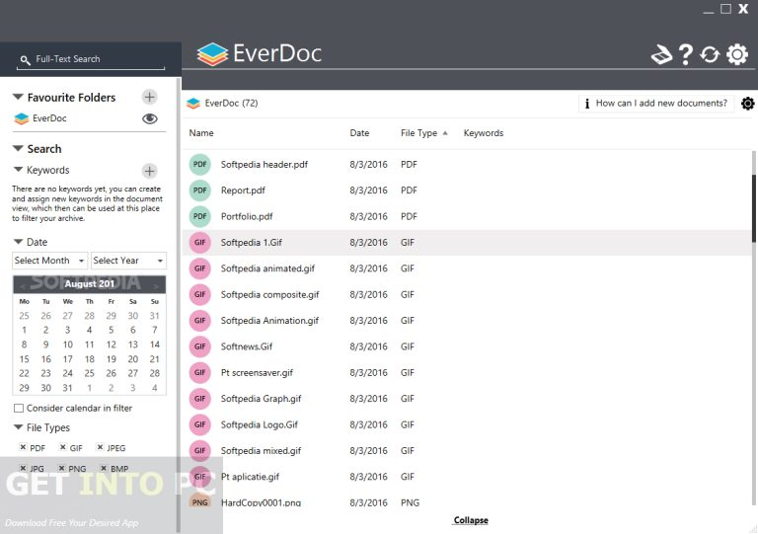Select the Pt aplicatie.gif row

point(467,477)
